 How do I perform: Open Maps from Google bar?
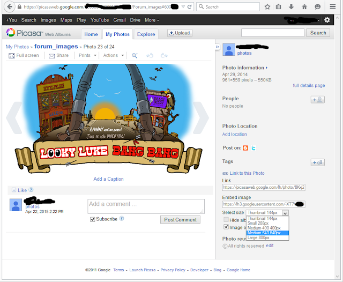(66, 20)
